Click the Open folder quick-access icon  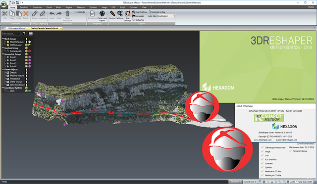13,2
